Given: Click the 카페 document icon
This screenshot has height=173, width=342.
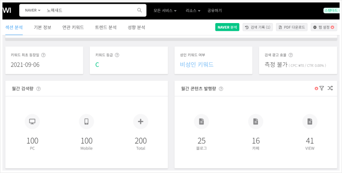Looking at the screenshot, I should point(255,122).
